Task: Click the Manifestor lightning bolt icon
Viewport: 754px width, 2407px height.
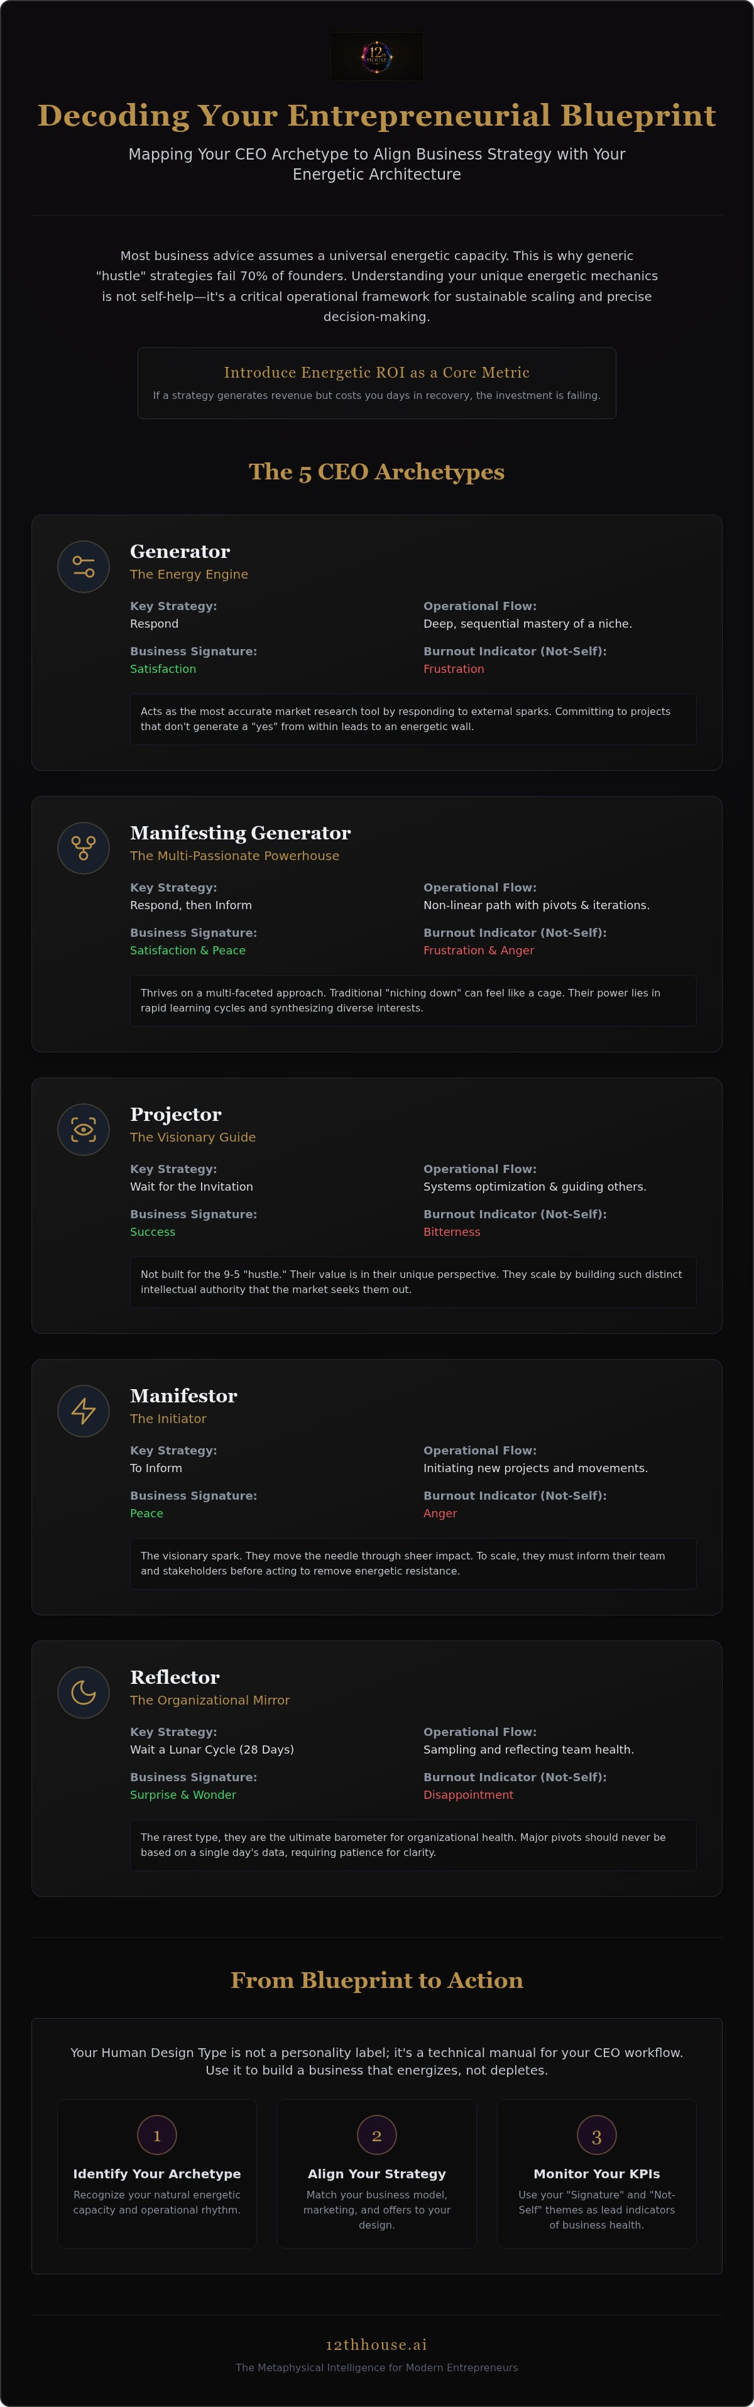Action: coord(83,1410)
